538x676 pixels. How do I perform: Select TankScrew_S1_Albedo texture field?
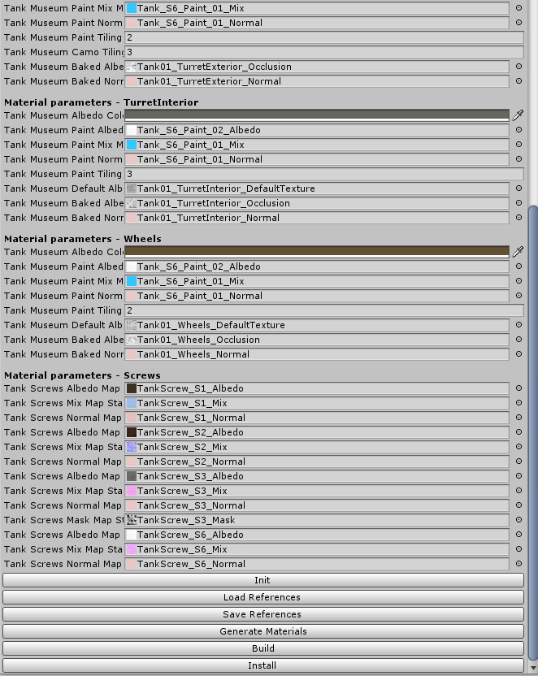tap(317, 388)
